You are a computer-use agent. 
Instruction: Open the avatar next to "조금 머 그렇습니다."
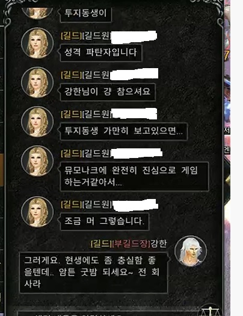coord(37,212)
